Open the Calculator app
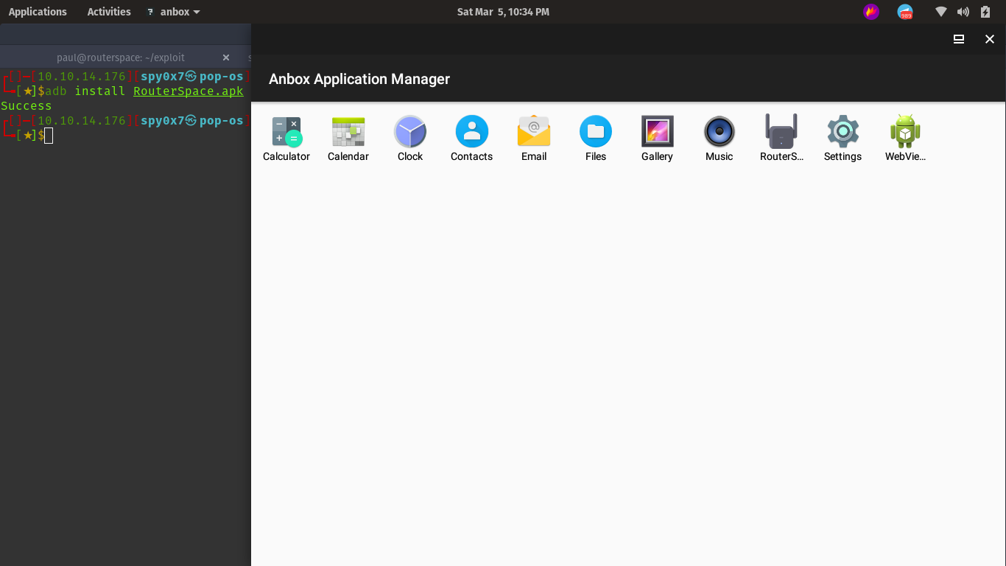 coord(286,138)
